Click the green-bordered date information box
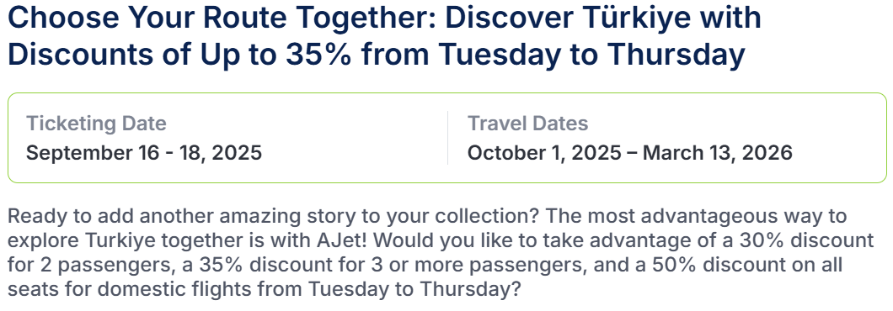Image resolution: width=893 pixels, height=311 pixels. coord(447,138)
